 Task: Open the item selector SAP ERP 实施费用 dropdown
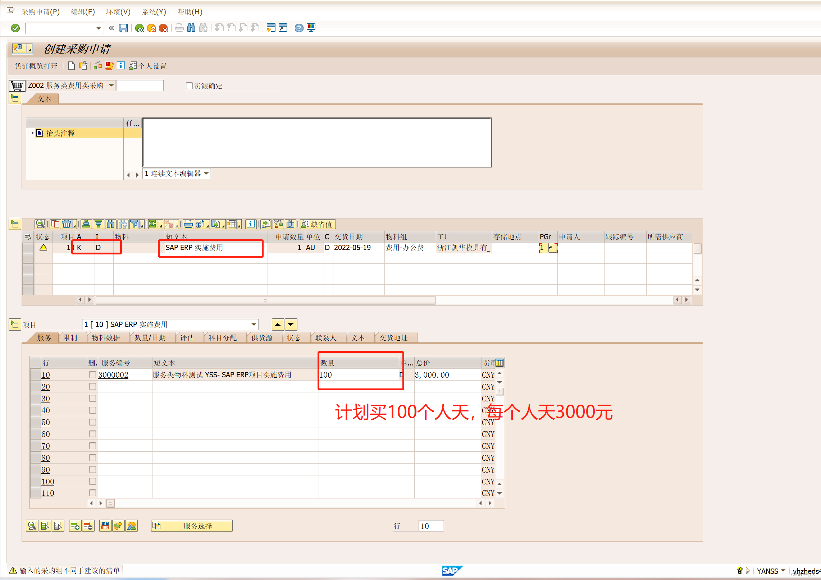[254, 324]
